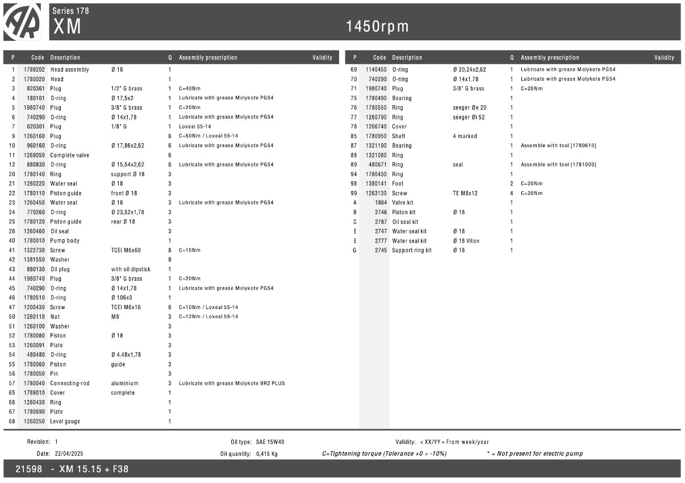Click the revision date 22/04/2025
Image resolution: width=685 pixels, height=483 pixels.
pyautogui.click(x=69, y=454)
